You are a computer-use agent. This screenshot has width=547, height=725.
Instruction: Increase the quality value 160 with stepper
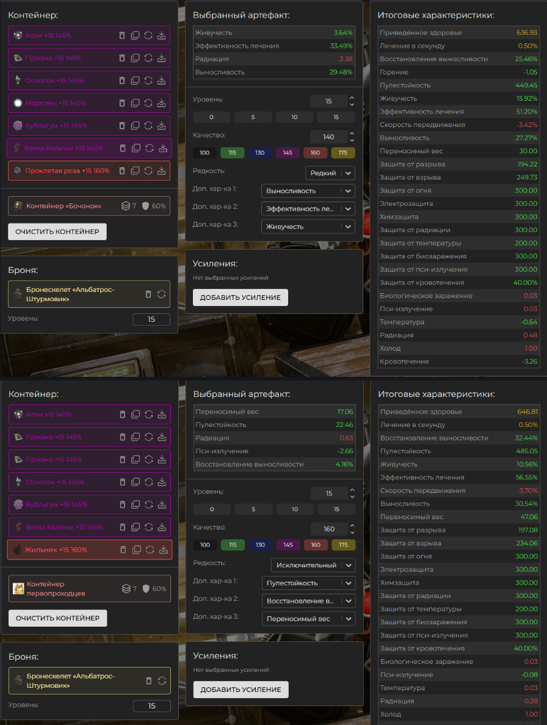352,526
